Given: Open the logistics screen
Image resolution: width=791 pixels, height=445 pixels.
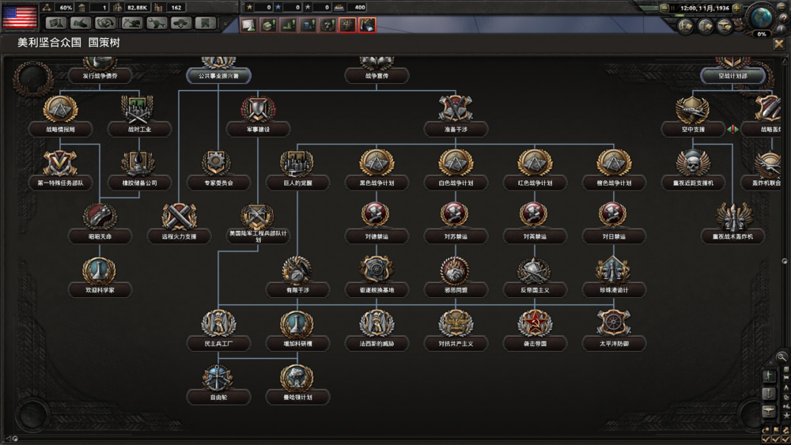Looking at the screenshot, I should click(206, 23).
